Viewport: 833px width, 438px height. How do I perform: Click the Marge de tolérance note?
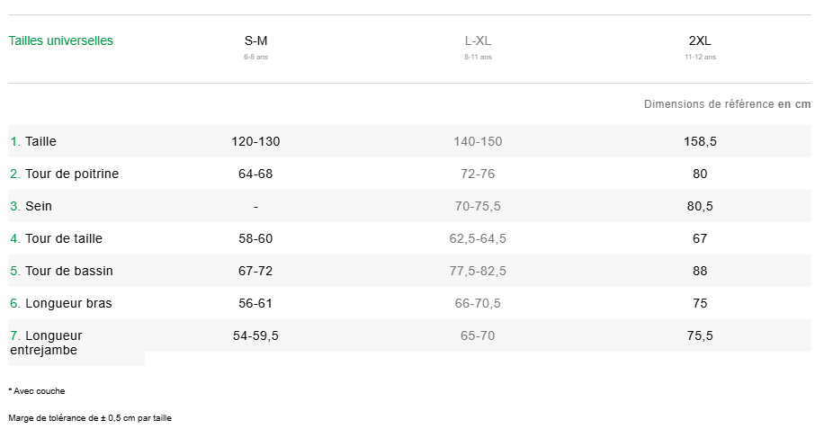(x=89, y=418)
